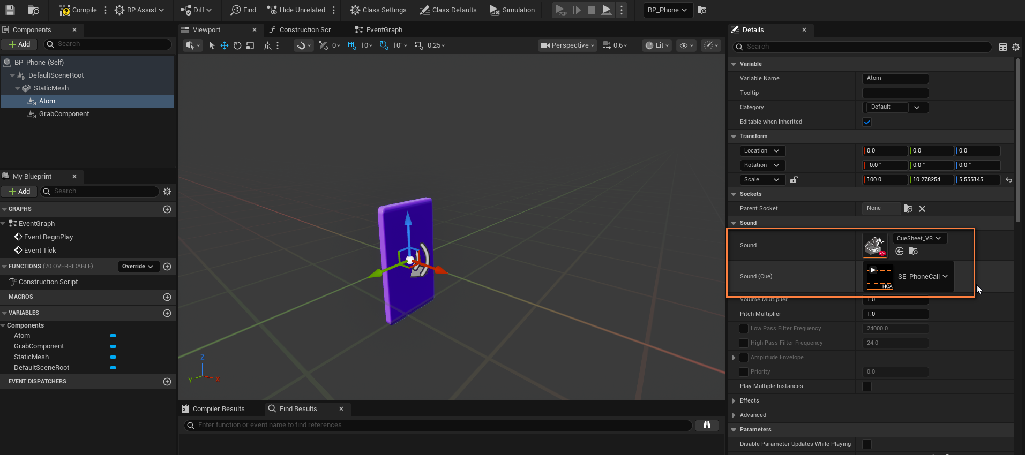Toggle Play Multiple Instances checkbox
1025x455 pixels.
pos(867,386)
